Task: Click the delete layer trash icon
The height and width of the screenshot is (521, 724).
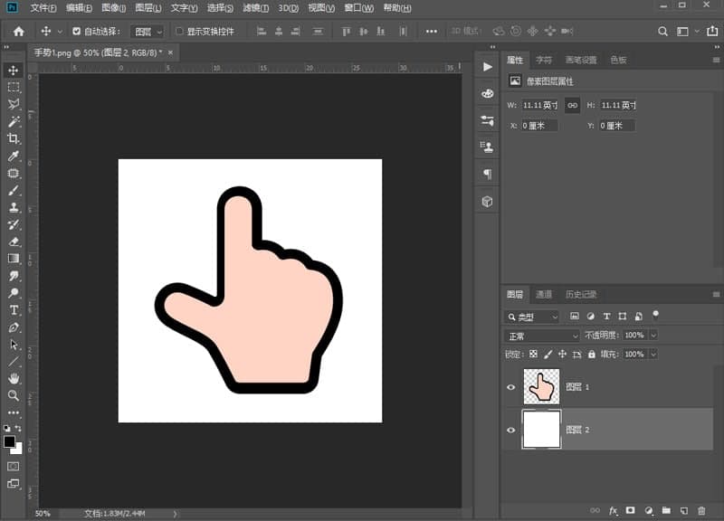Action: [x=701, y=511]
